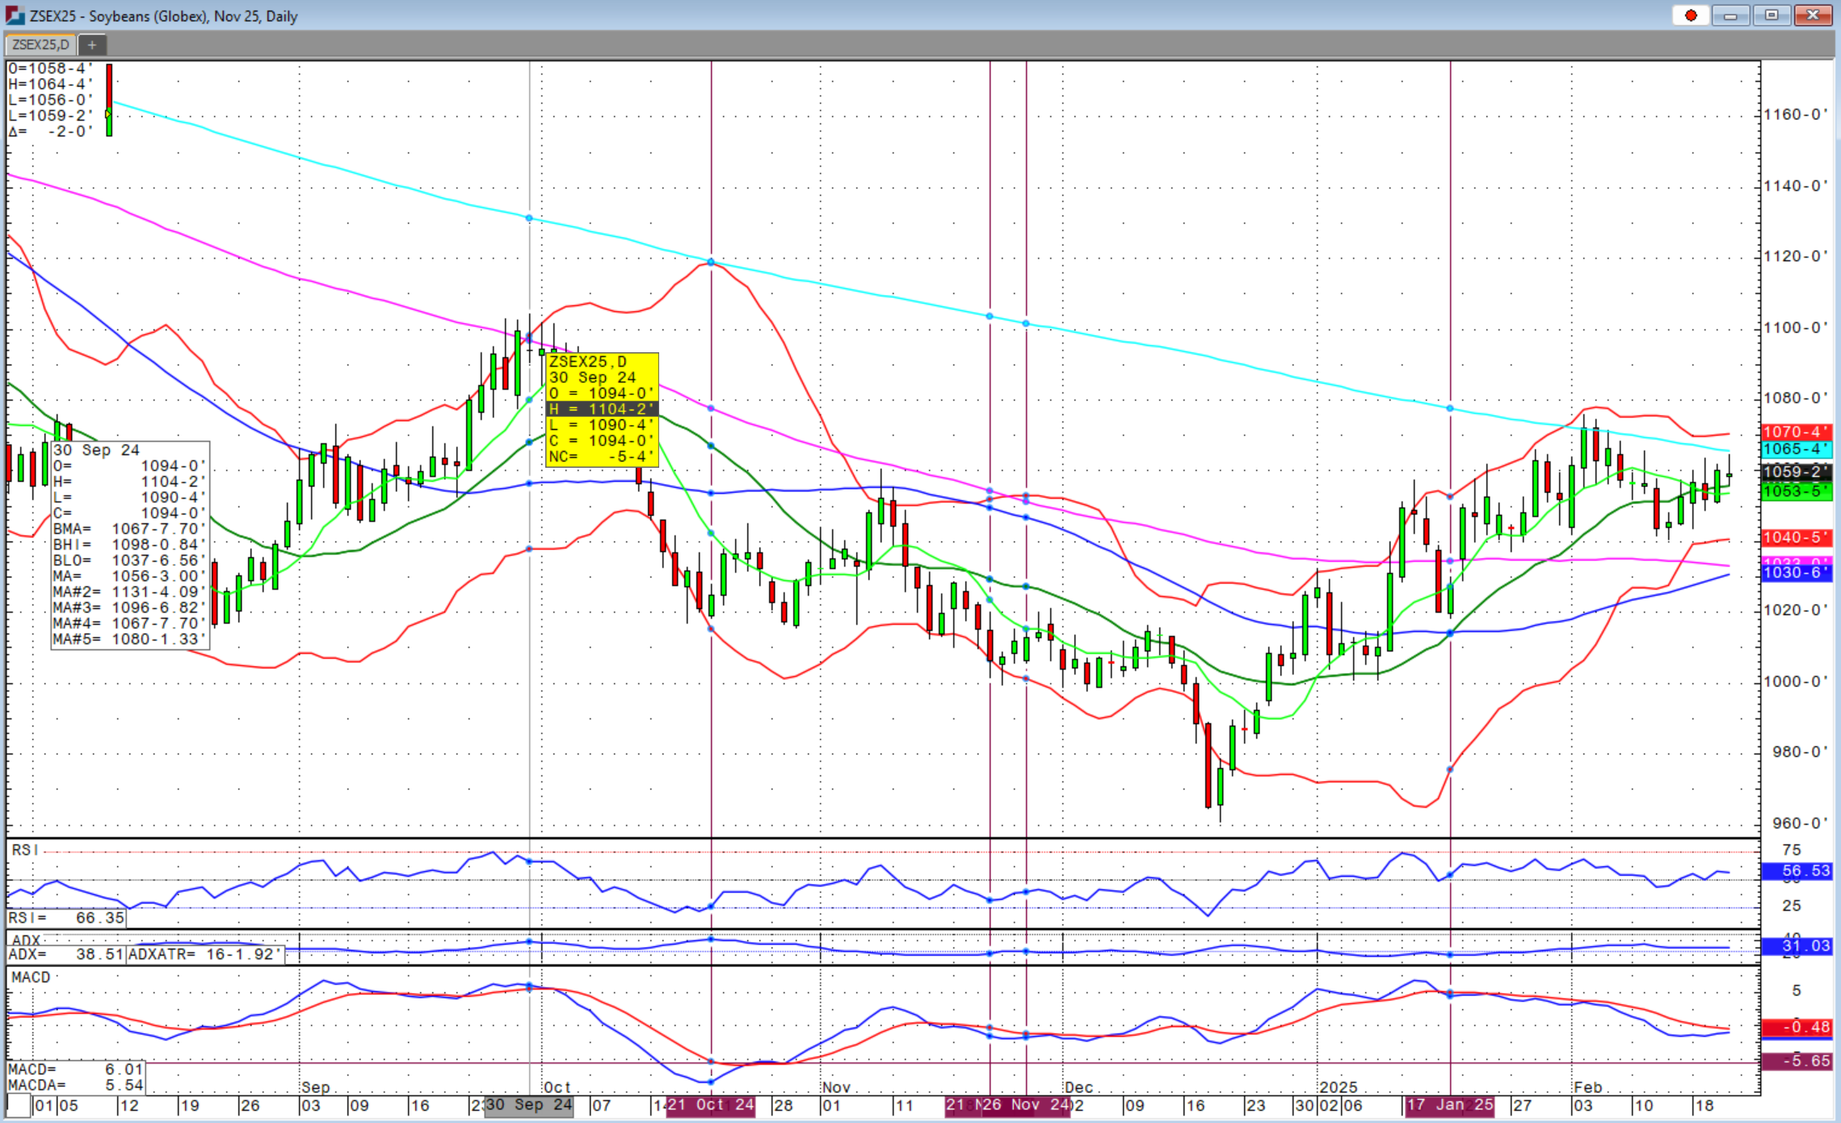Click the cyan 1065-4 price label

click(x=1795, y=449)
